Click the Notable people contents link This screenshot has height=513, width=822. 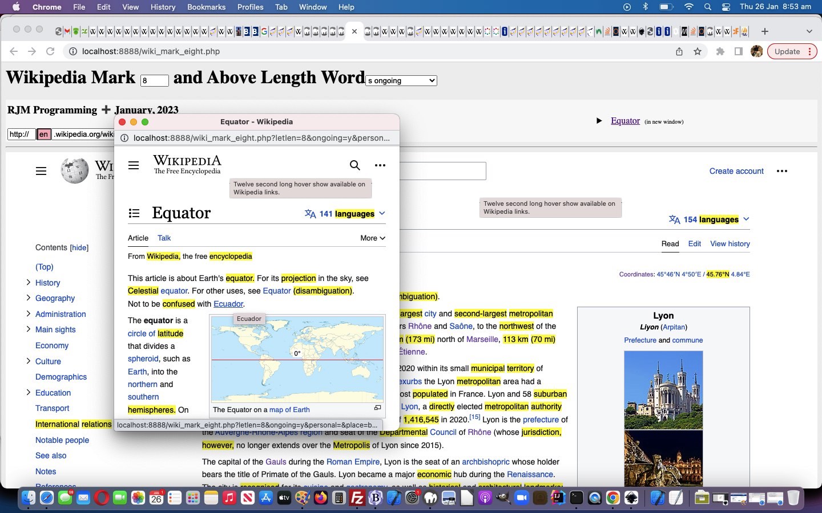point(62,440)
